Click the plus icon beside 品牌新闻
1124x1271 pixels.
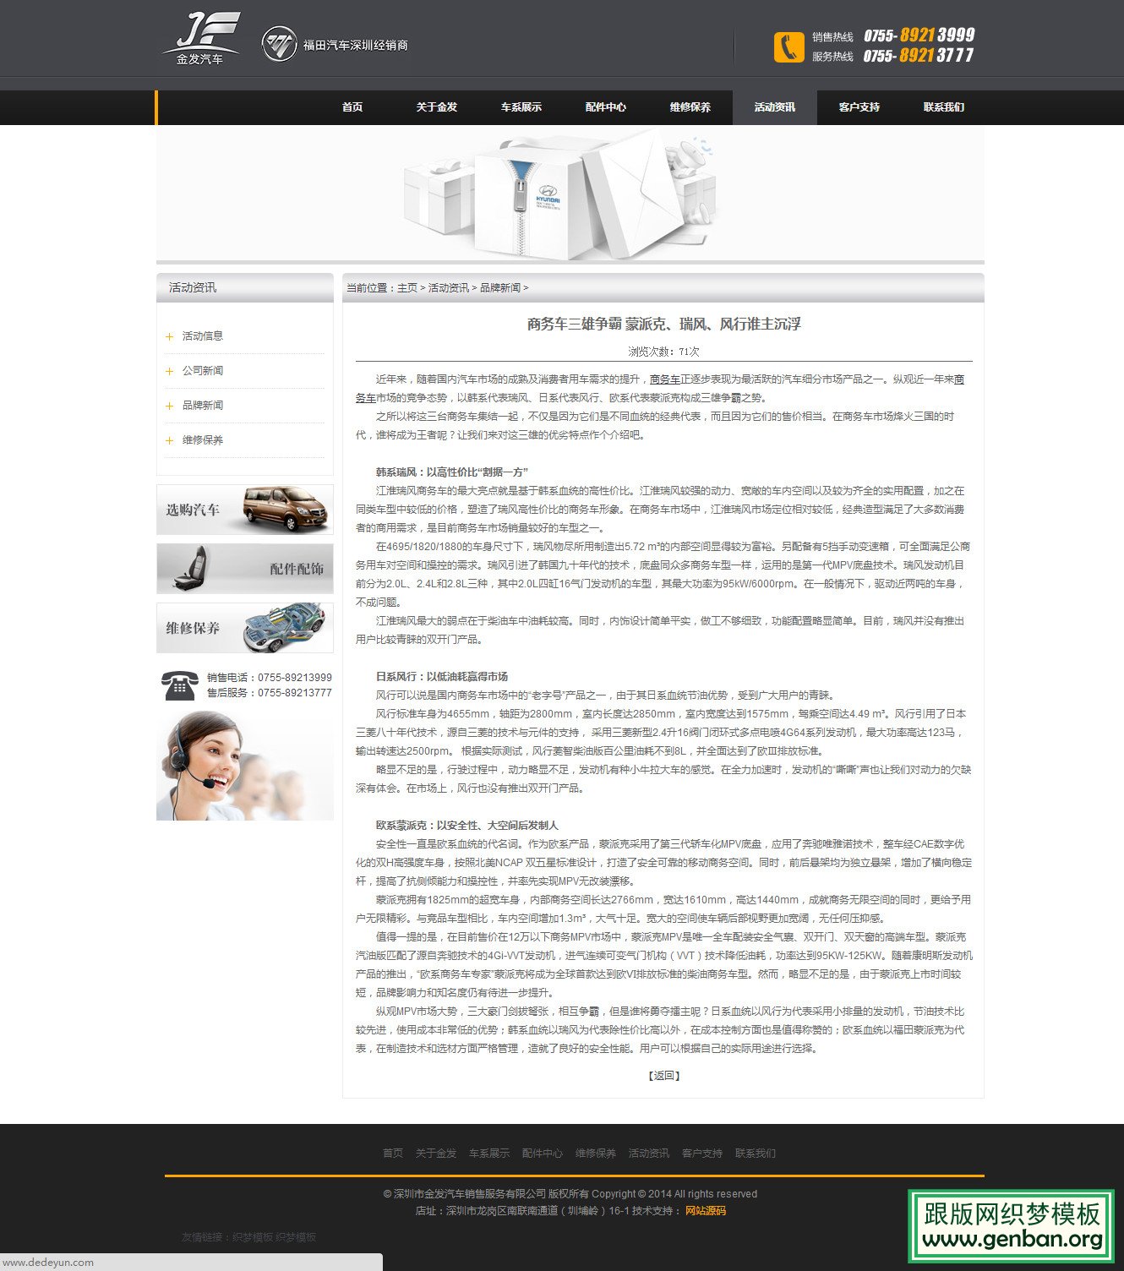click(169, 406)
